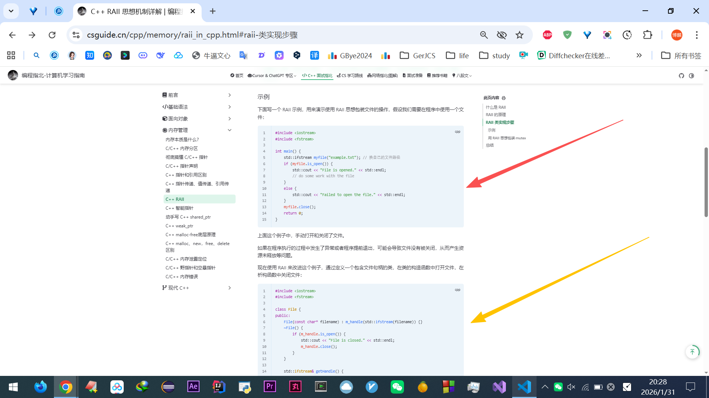Open the 八股文 dropdown menu

coord(462,76)
